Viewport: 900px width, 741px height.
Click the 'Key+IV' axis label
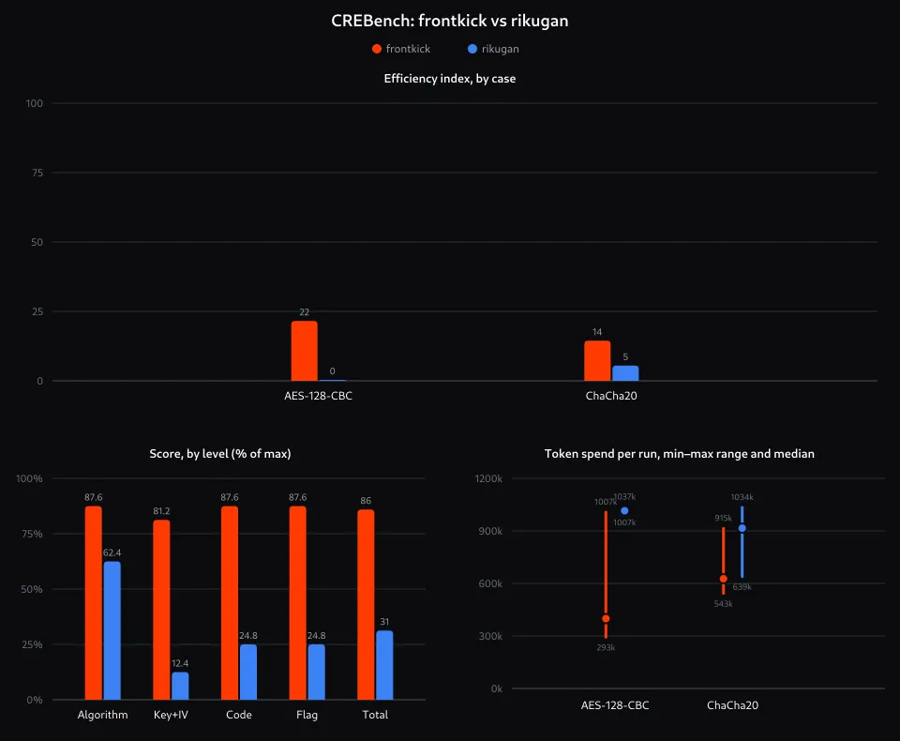171,715
